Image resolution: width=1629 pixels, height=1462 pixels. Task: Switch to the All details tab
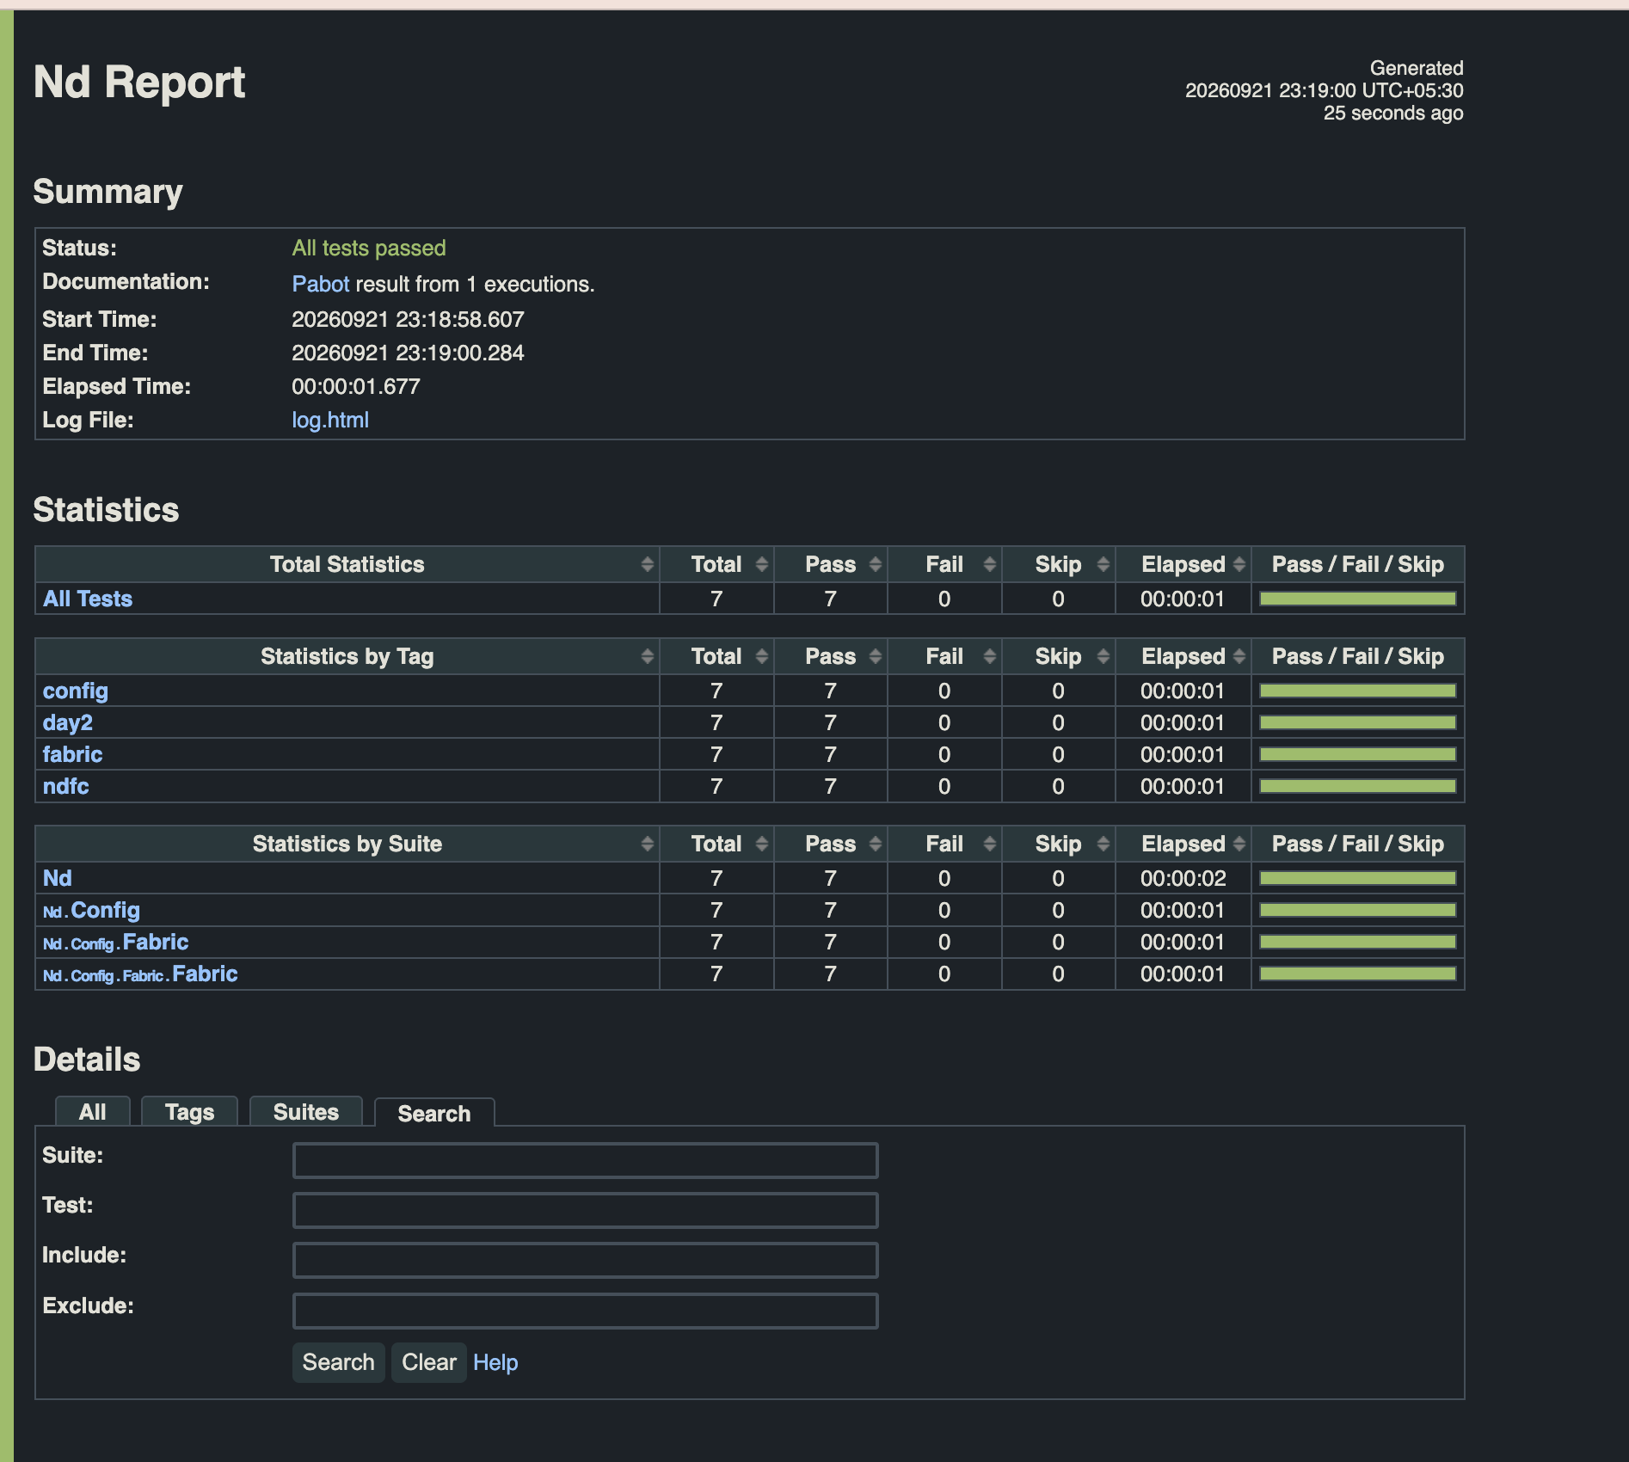93,1111
